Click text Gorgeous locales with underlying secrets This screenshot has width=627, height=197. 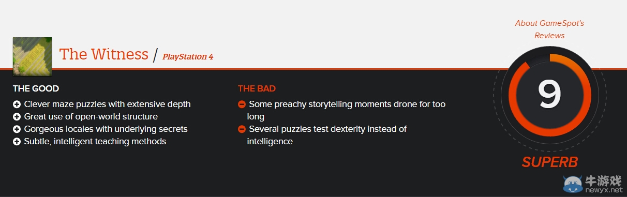tap(106, 129)
